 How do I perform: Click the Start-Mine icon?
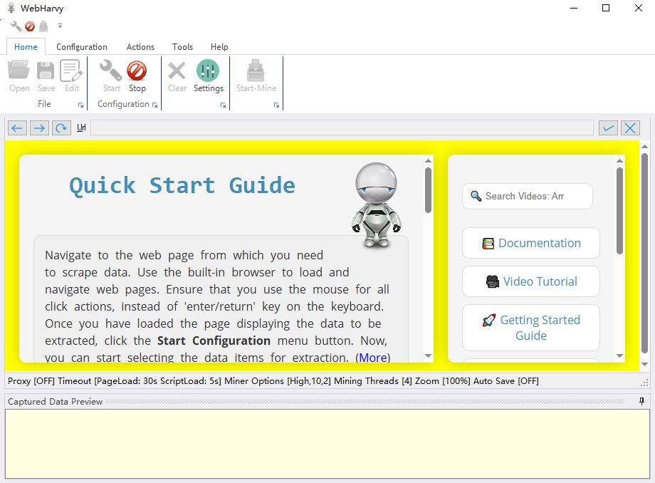pyautogui.click(x=256, y=71)
